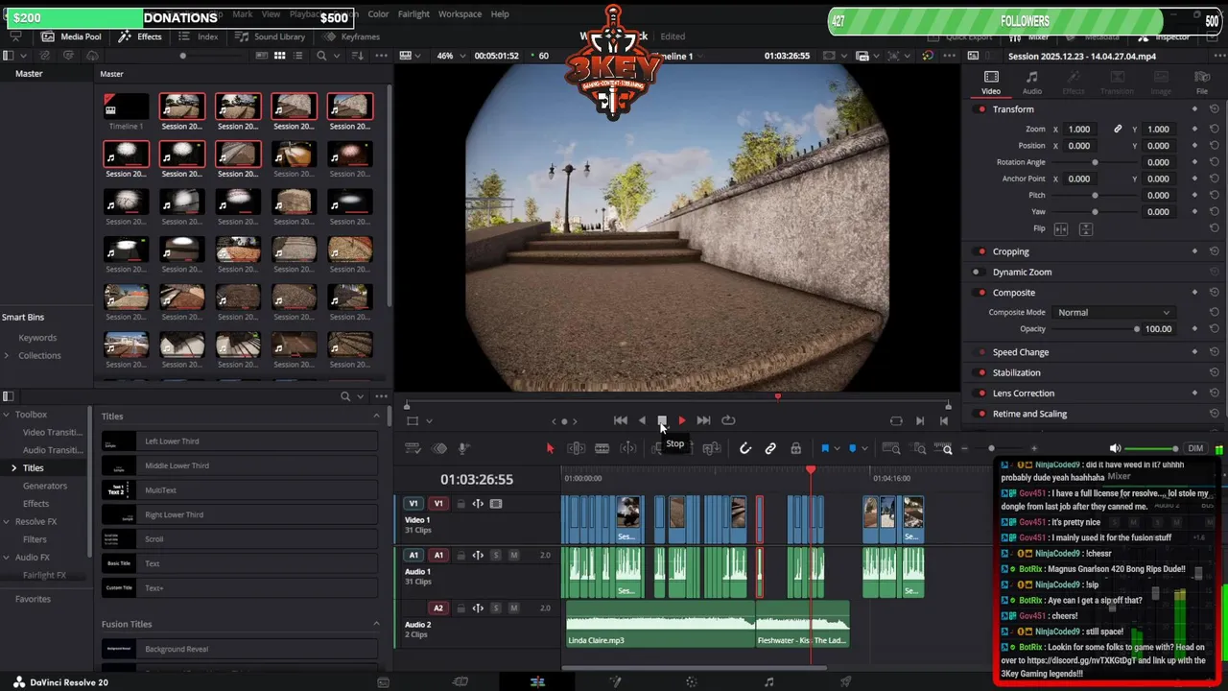The height and width of the screenshot is (691, 1228).
Task: Select Video Transitions in Toolbox
Action: pos(53,433)
